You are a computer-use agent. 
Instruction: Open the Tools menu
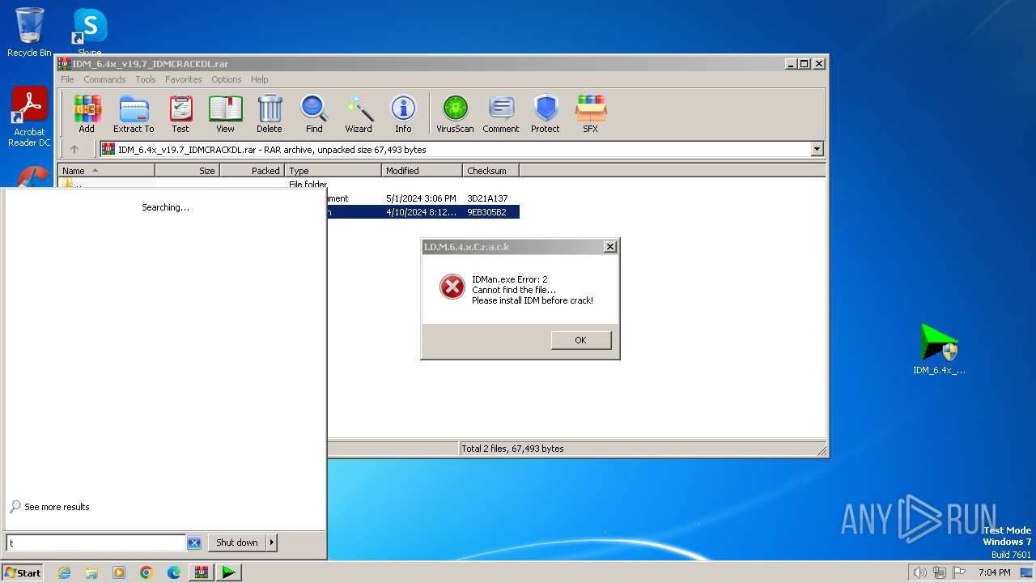point(146,79)
